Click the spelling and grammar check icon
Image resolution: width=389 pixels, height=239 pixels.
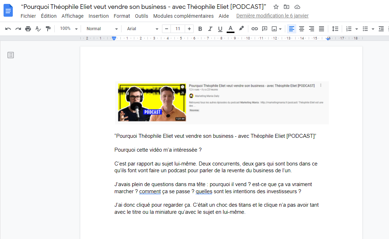[38, 29]
